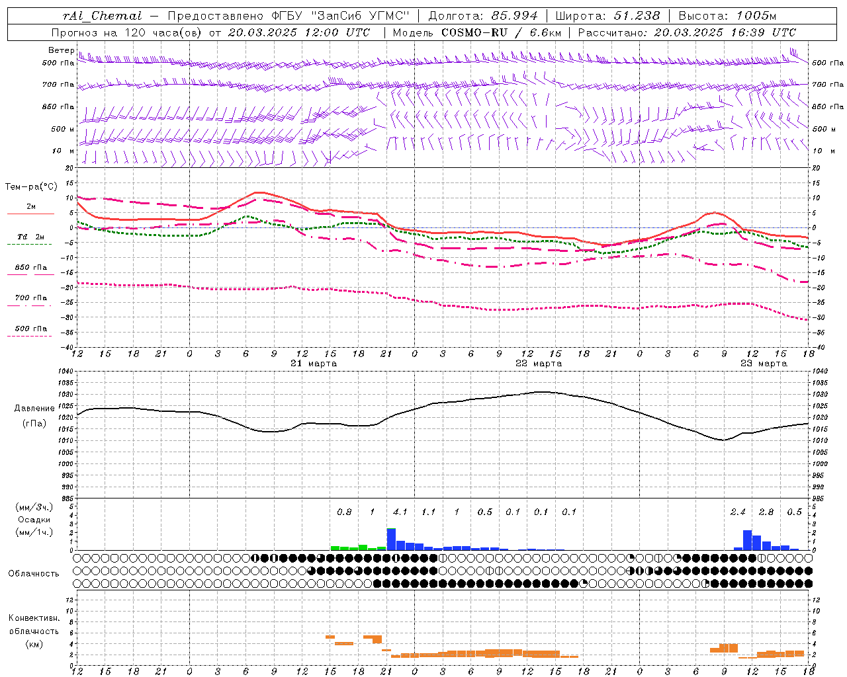Viewport: 847px width, 677px height.
Task: Click "Предоставлено ФГБУ ЗапСиб УГМС" provider text
Action: point(289,16)
